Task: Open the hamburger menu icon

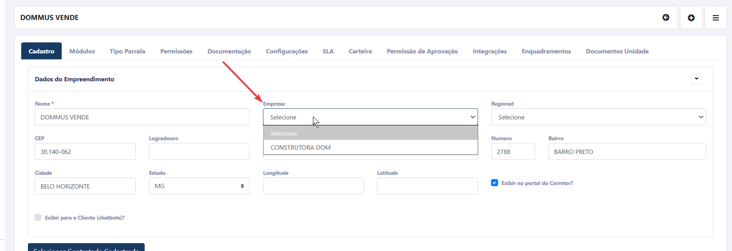Action: [715, 18]
